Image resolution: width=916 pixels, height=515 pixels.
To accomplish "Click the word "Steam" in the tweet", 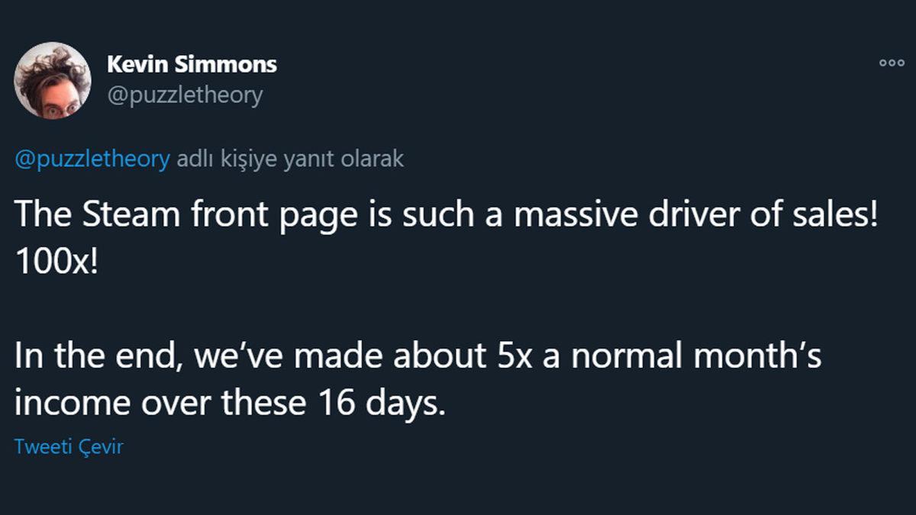I will tap(121, 216).
